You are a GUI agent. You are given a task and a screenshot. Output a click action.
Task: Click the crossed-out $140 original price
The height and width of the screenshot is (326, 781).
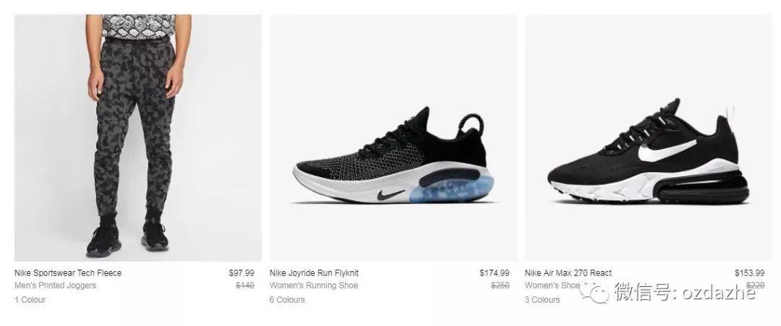click(x=245, y=286)
